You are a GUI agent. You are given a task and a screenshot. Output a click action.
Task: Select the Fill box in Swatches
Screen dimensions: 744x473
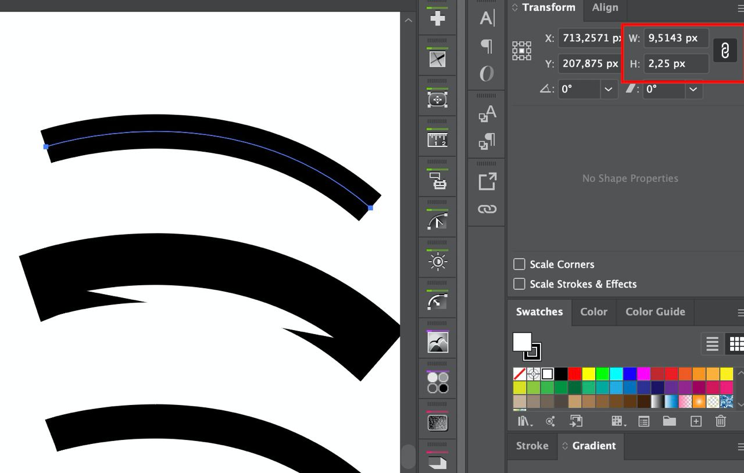(522, 342)
